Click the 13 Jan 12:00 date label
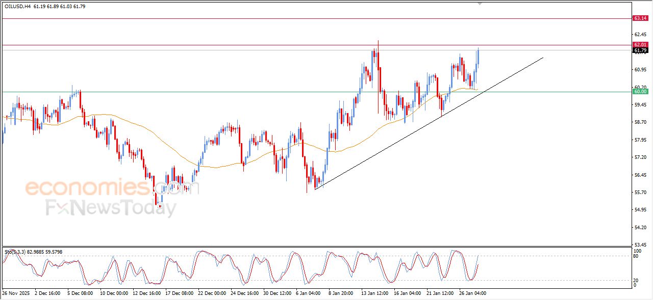Image resolution: width=653 pixels, height=300 pixels. (374, 293)
